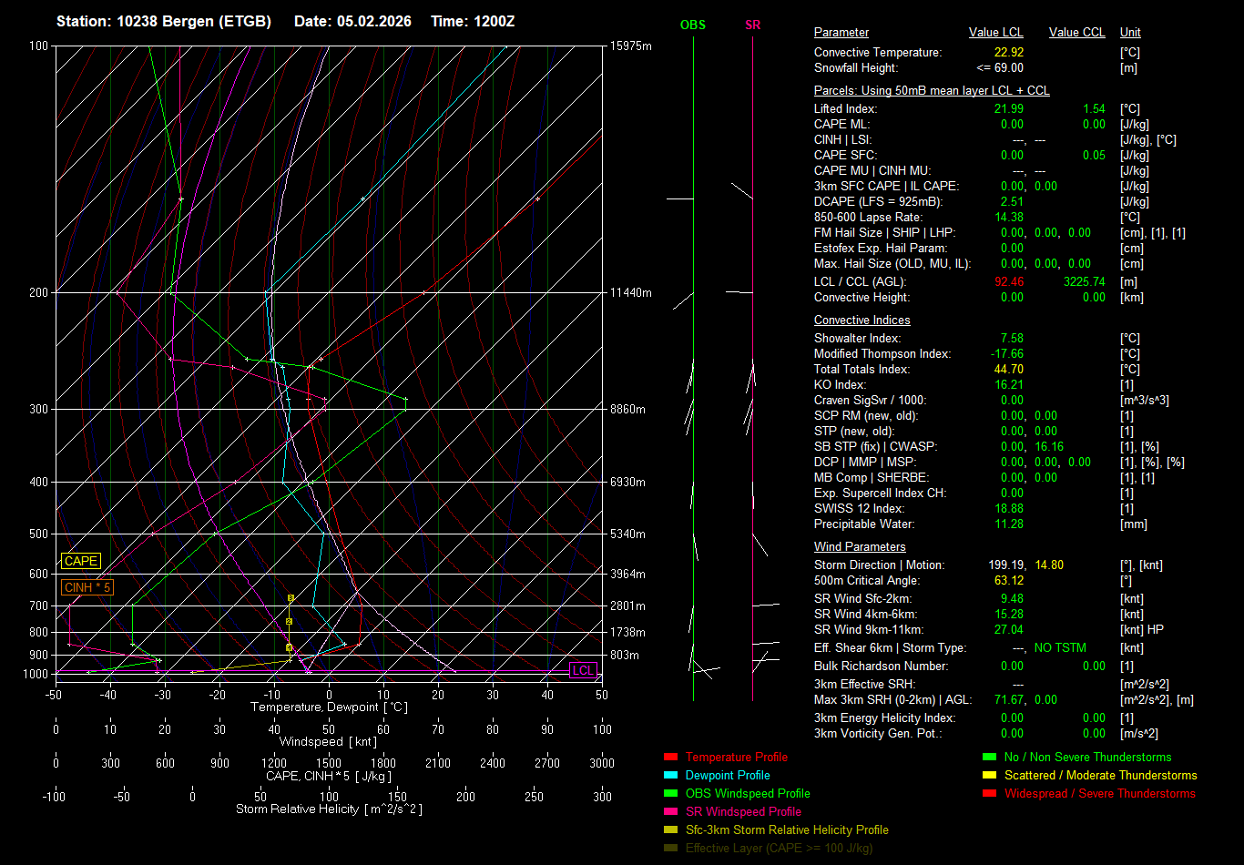
Task: Click the orange CINH * 5 label box
Action: (87, 588)
